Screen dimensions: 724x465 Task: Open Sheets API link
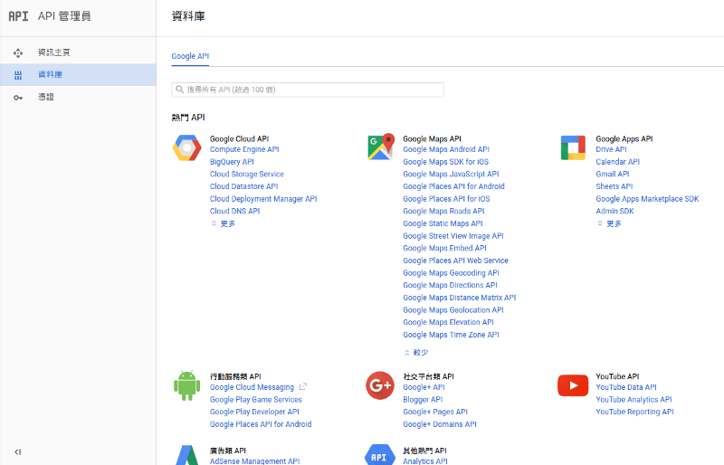coord(614,186)
